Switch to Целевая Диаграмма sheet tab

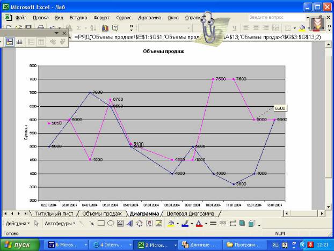click(x=190, y=213)
